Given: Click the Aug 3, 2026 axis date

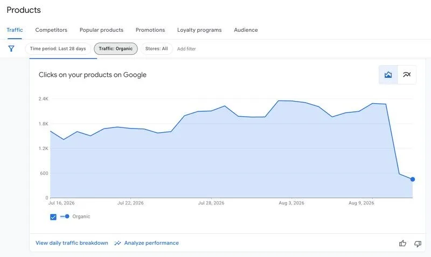Looking at the screenshot, I should click(x=291, y=203).
